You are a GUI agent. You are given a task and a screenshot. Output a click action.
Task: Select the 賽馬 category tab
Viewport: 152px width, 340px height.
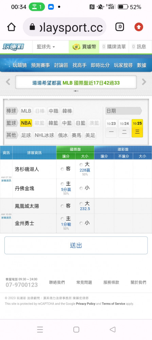76,135
